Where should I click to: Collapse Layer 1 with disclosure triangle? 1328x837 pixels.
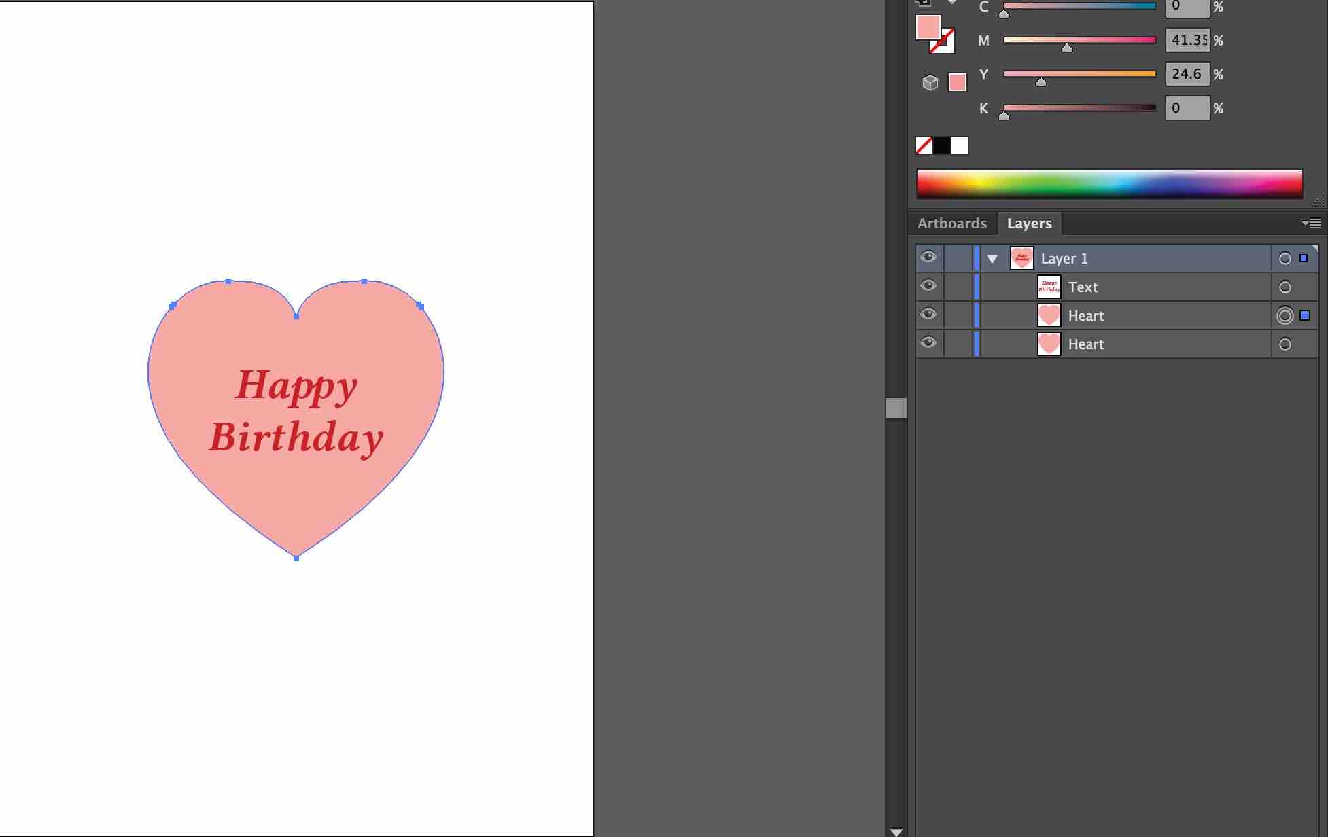click(992, 259)
